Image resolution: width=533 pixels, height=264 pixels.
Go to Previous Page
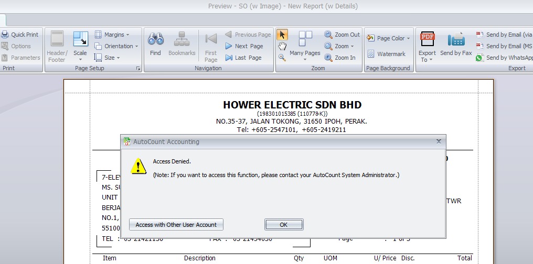point(248,35)
